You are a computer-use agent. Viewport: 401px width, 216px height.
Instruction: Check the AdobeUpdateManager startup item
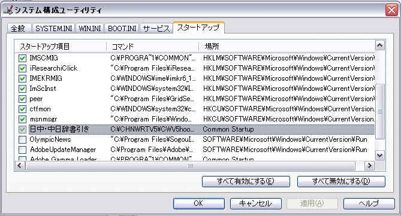(x=23, y=150)
